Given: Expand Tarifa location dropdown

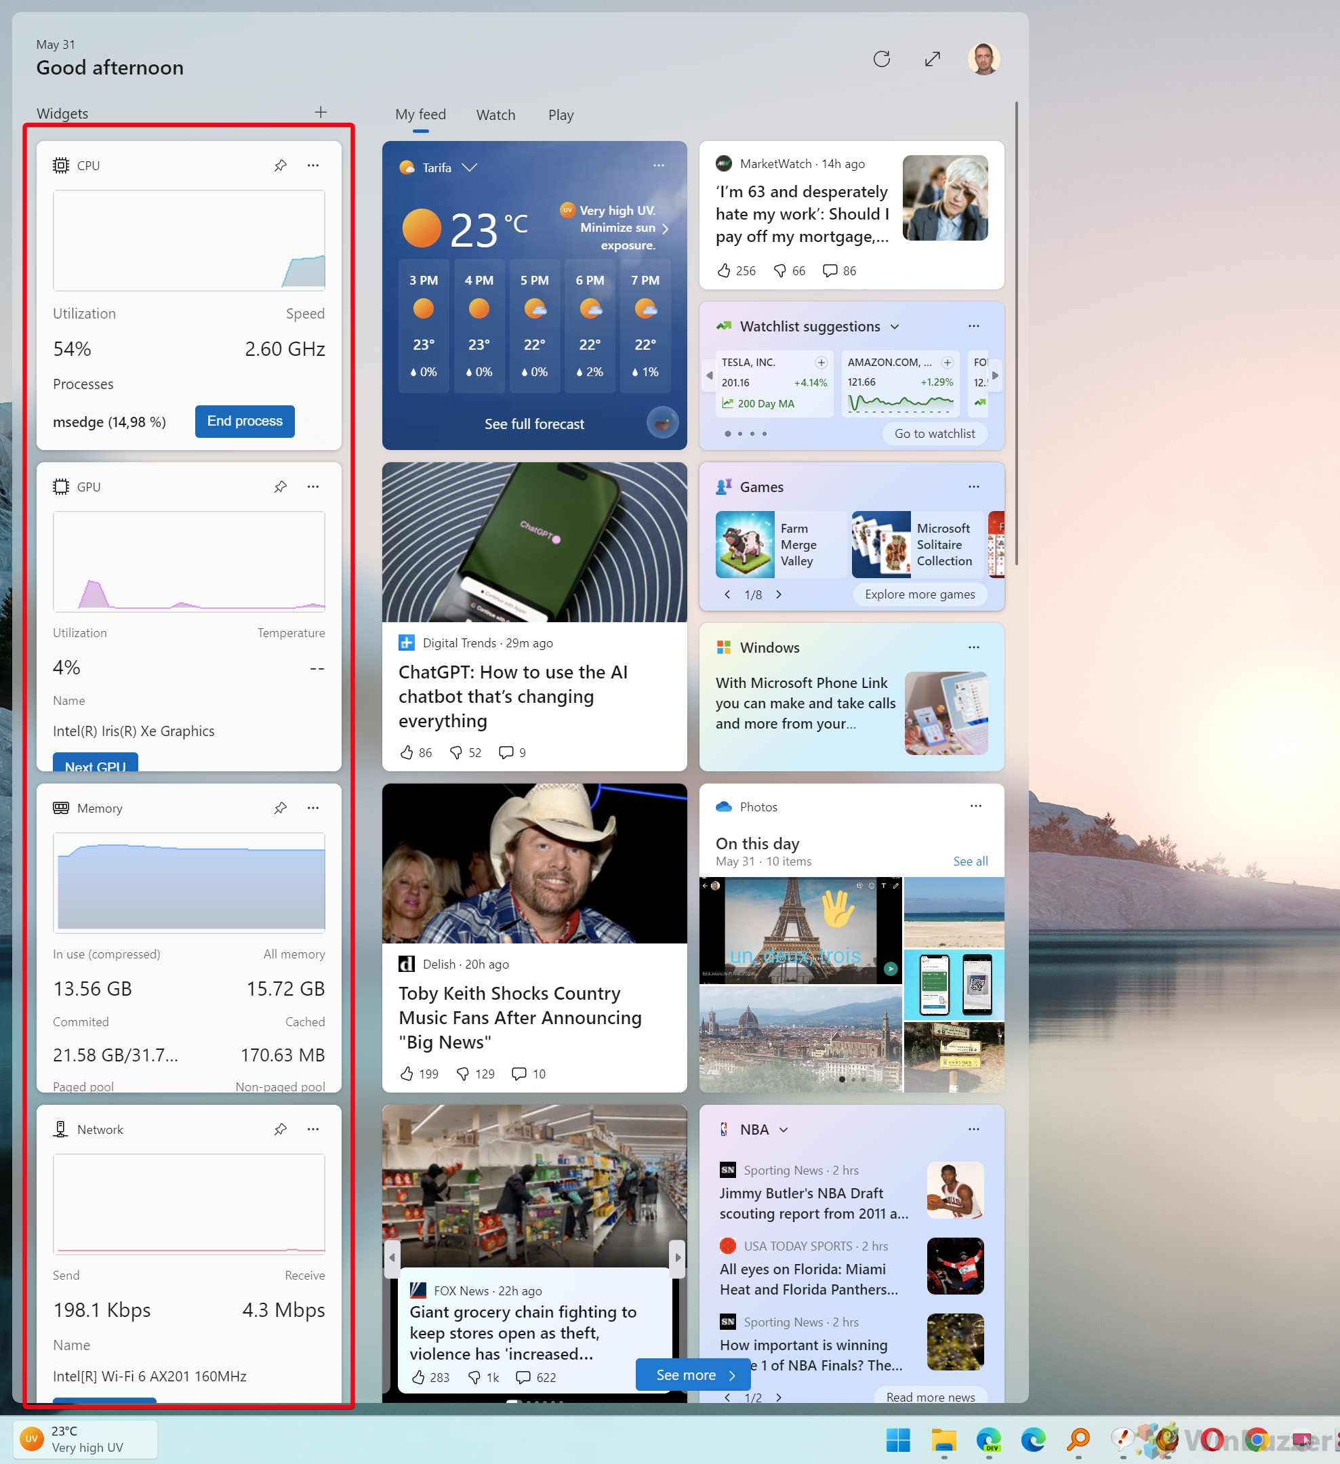Looking at the screenshot, I should [x=470, y=168].
